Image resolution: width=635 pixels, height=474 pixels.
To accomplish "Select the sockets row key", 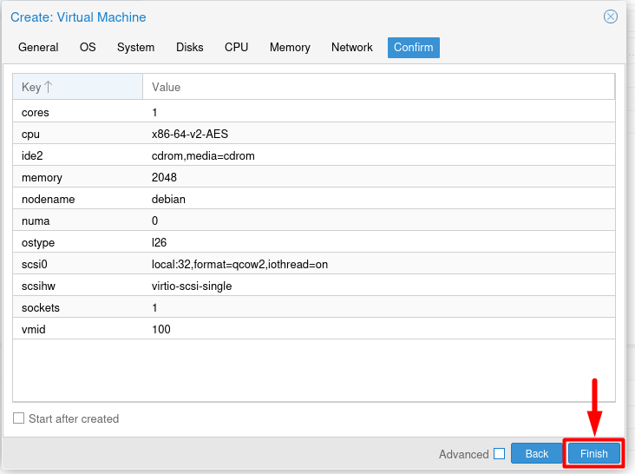I will pyautogui.click(x=41, y=308).
